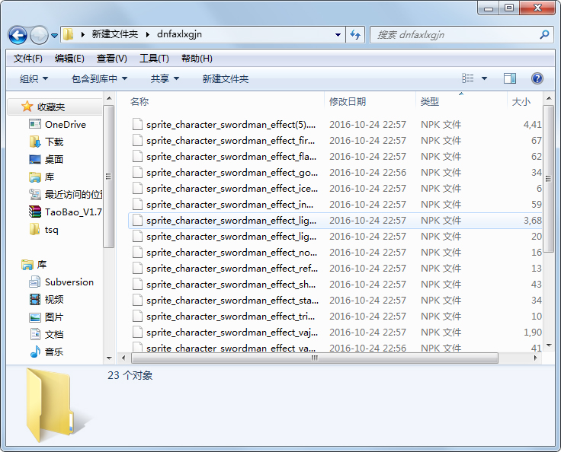Click navigation pane scroll up arrow
The width and height of the screenshot is (561, 452).
109,98
